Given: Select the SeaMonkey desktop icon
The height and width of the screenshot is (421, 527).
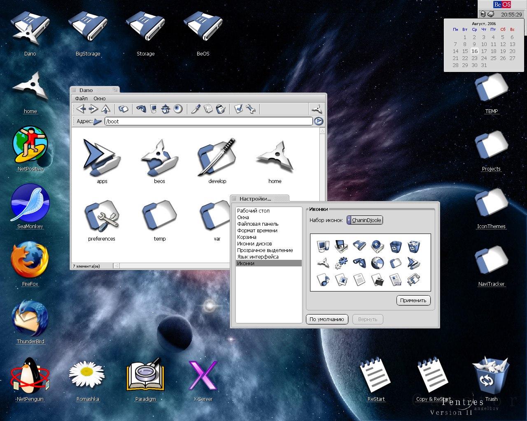Looking at the screenshot, I should 30,206.
